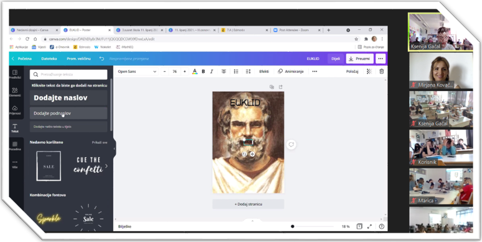
Task: Toggle italic text formatting
Action: (212, 72)
